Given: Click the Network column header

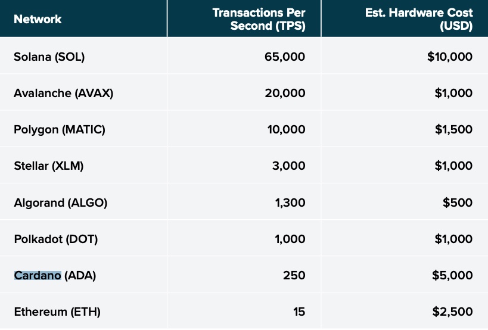Looking at the screenshot, I should point(38,19).
